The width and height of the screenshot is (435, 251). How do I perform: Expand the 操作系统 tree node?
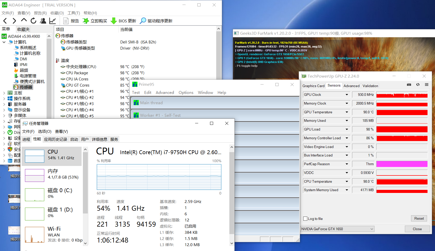point(4,98)
